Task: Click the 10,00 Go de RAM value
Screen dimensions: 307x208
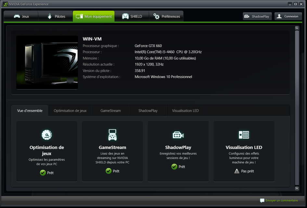Action: click(165, 58)
